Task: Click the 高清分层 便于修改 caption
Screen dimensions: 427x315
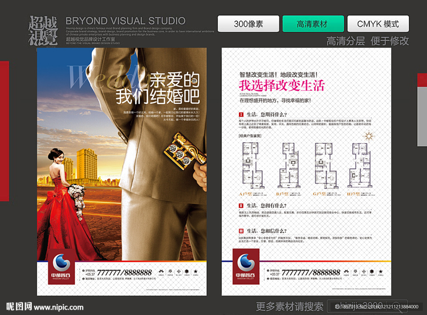Action: (368, 41)
